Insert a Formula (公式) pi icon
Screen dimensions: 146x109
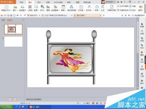click(102, 7)
